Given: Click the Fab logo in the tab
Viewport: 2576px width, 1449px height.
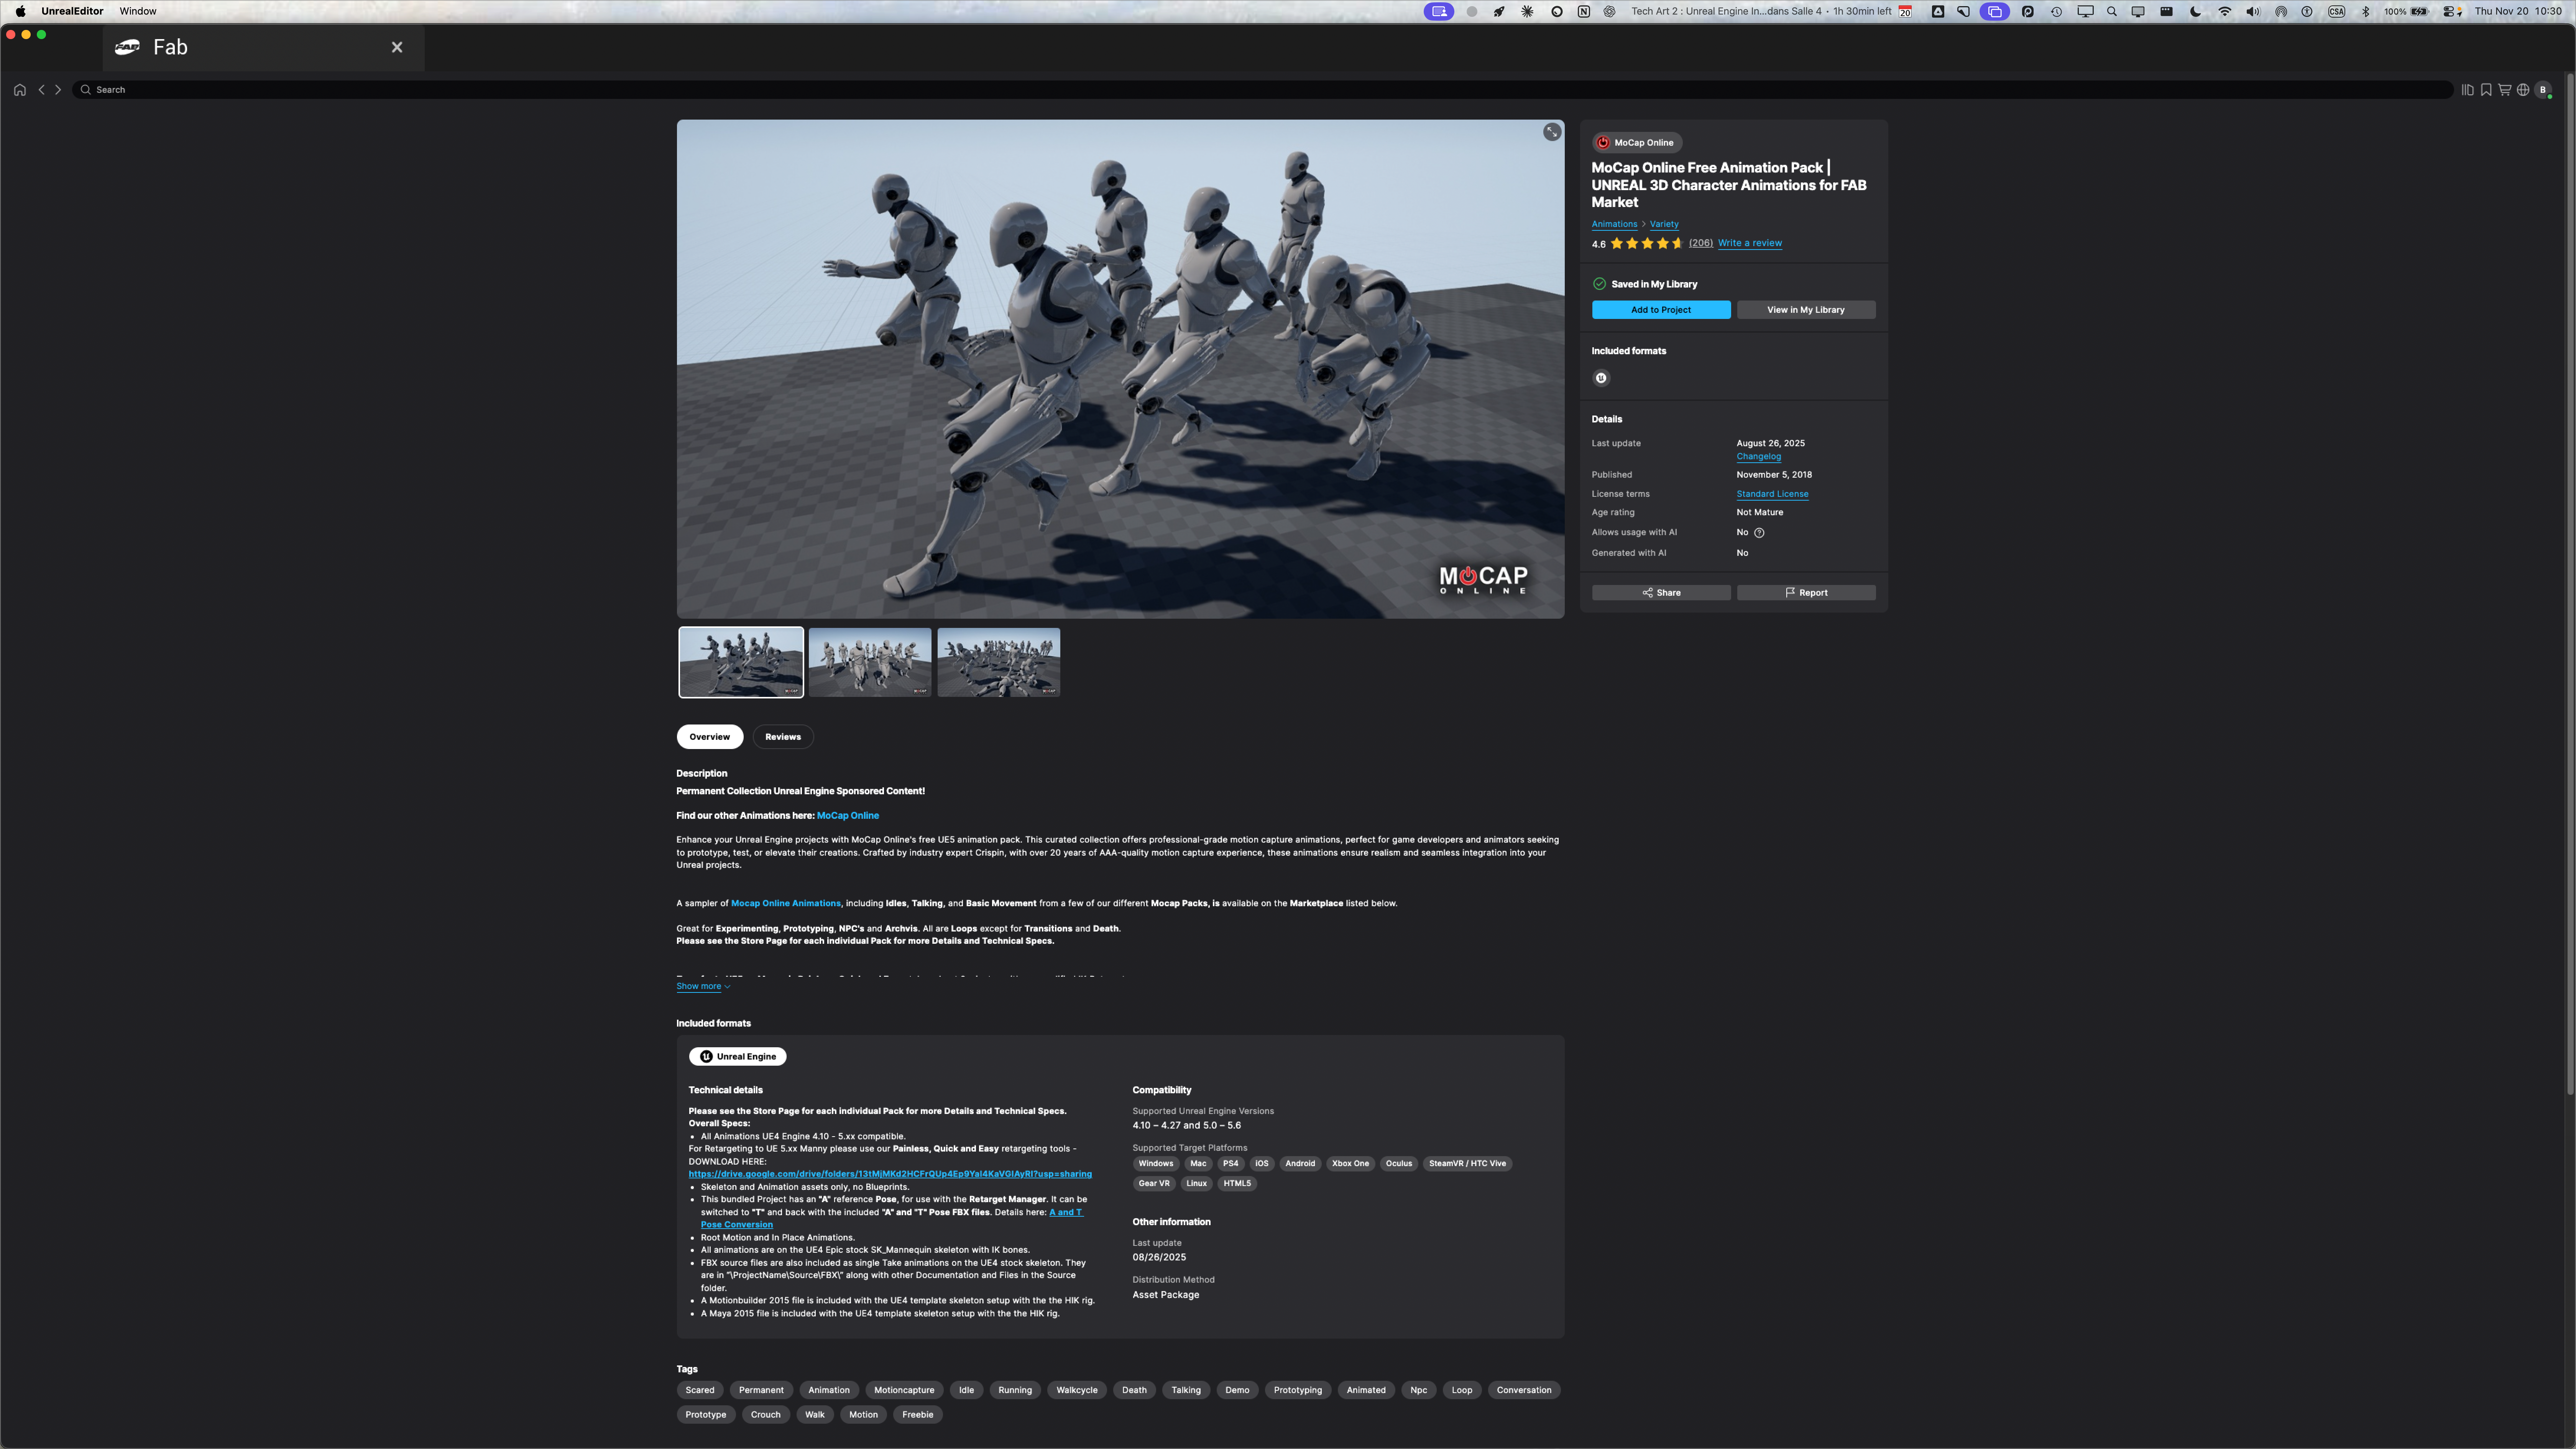Looking at the screenshot, I should pyautogui.click(x=127, y=47).
